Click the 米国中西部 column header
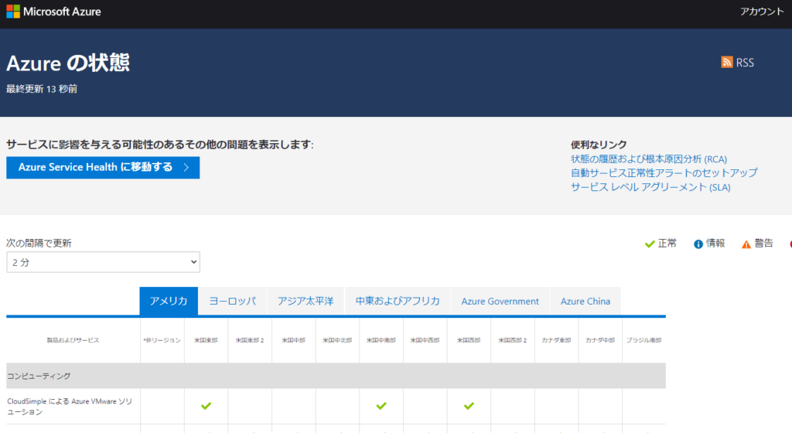 [x=425, y=340]
